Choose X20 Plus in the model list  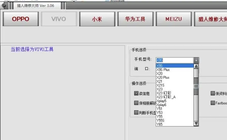[175, 77]
